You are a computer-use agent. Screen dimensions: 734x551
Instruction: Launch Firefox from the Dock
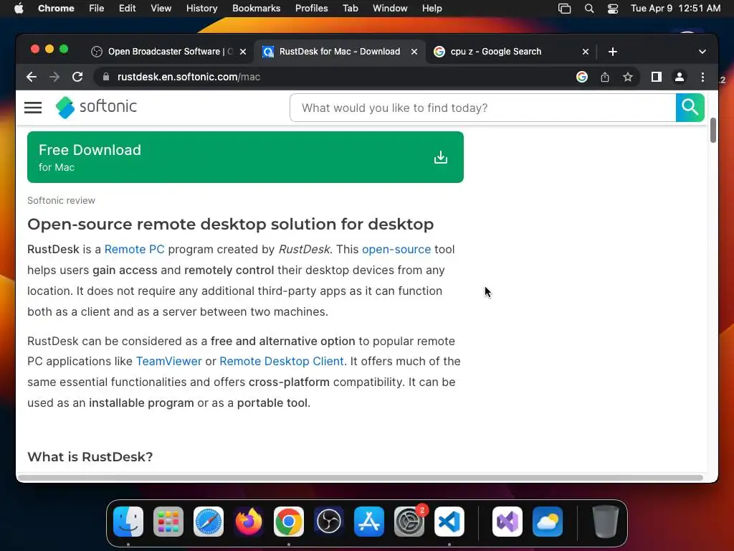click(249, 522)
